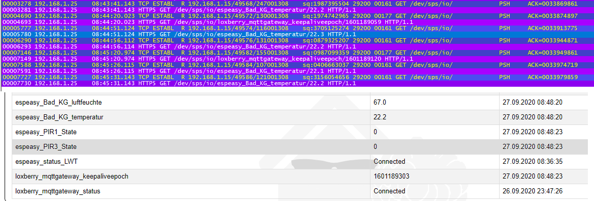Viewport: 594px width, 201px height.
Task: Click the 0 value for espeasy_PIR1_State
Action: pyautogui.click(x=376, y=132)
